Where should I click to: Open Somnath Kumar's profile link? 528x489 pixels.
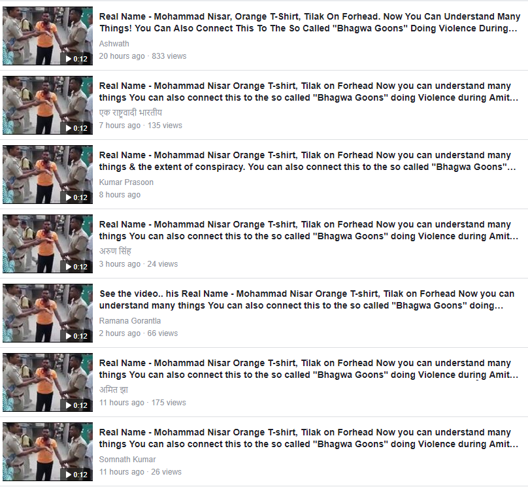pos(127,460)
